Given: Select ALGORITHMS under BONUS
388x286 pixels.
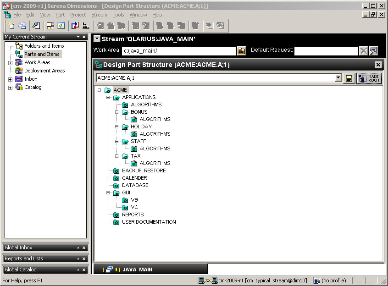Looking at the screenshot, I should [155, 119].
